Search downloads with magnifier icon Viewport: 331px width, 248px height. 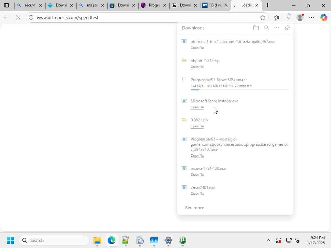[266, 28]
